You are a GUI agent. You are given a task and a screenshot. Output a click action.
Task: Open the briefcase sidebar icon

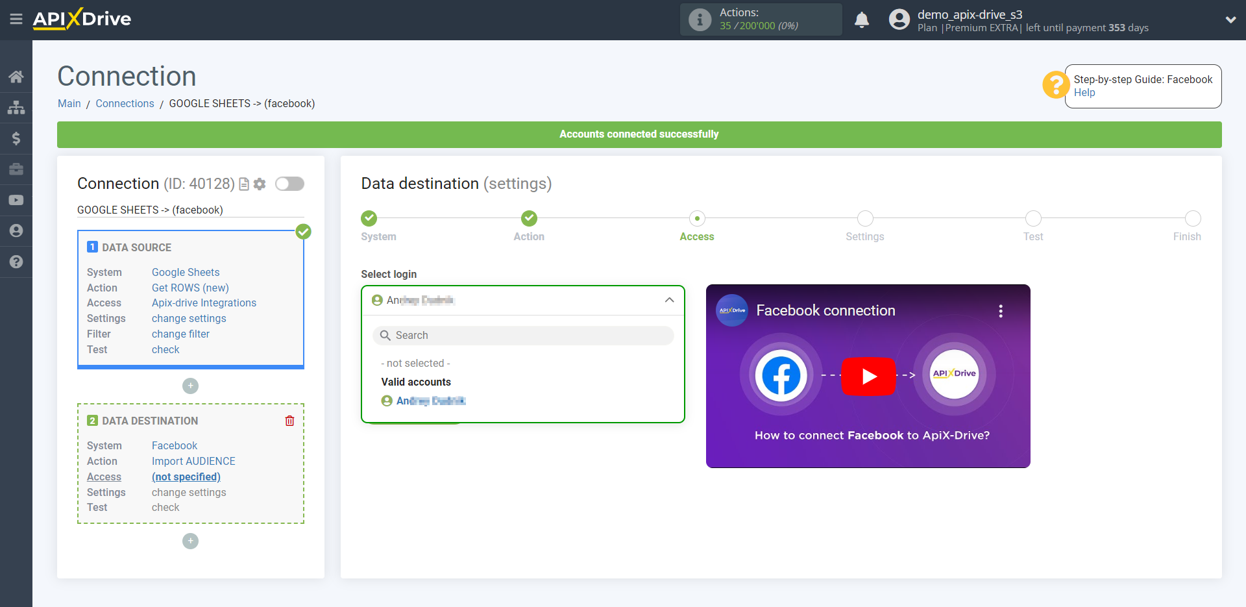coord(16,169)
